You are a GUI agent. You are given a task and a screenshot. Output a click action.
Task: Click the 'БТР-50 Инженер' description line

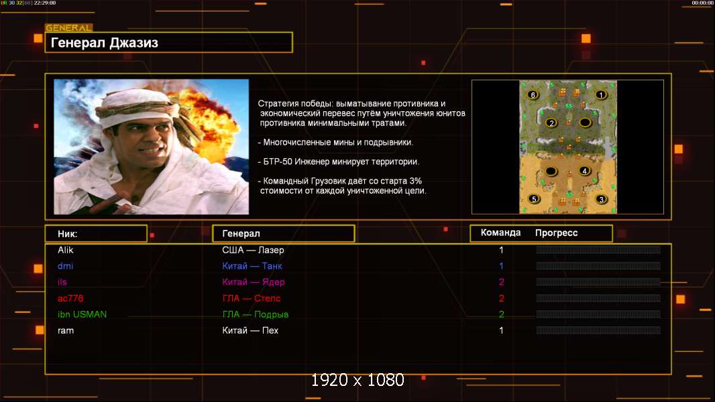click(339, 161)
